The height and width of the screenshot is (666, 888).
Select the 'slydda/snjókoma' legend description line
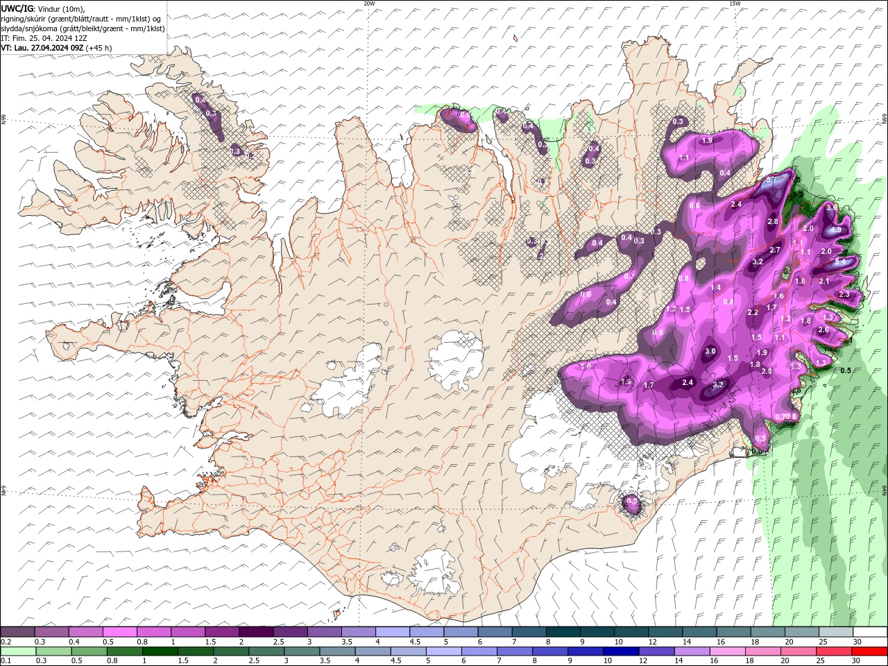[x=83, y=28]
